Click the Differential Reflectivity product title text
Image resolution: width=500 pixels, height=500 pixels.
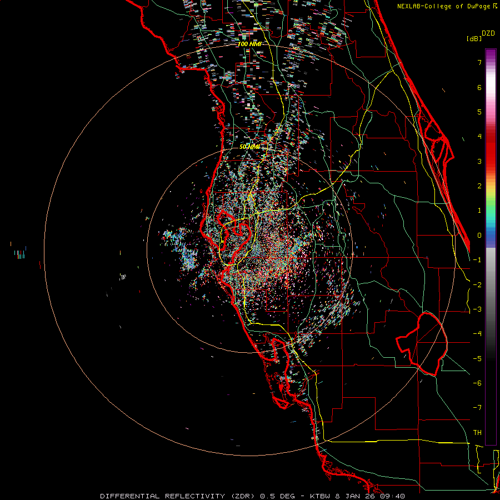click(177, 496)
